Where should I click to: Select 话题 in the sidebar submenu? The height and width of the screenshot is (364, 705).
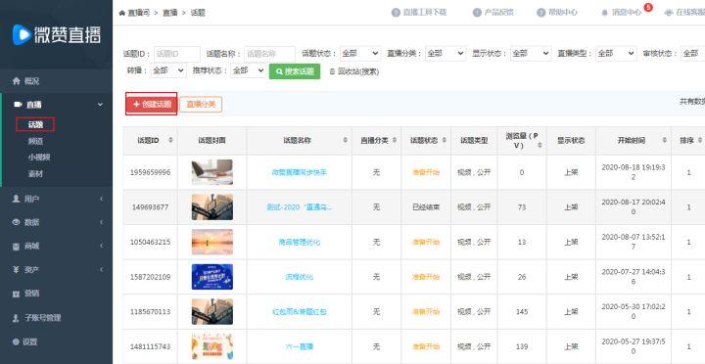(35, 124)
